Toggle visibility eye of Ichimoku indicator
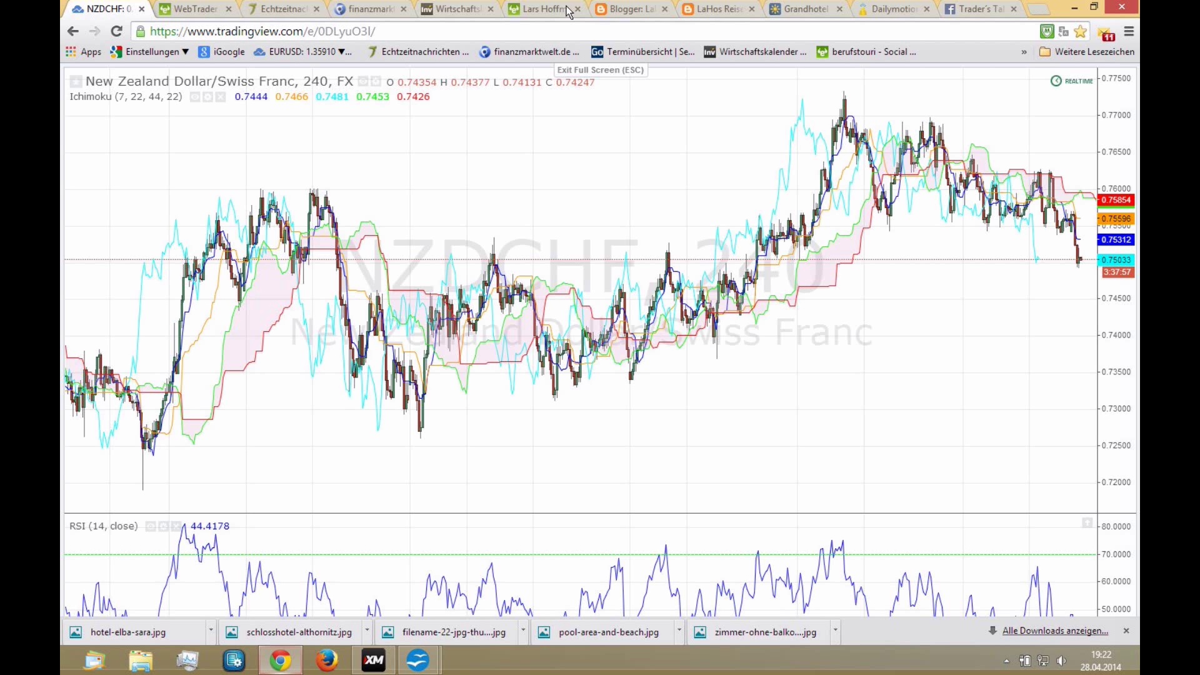The image size is (1200, 675). coord(194,97)
